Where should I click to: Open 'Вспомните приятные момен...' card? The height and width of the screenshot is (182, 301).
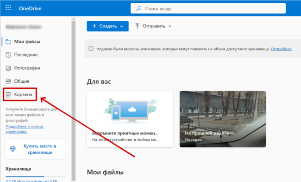130,119
